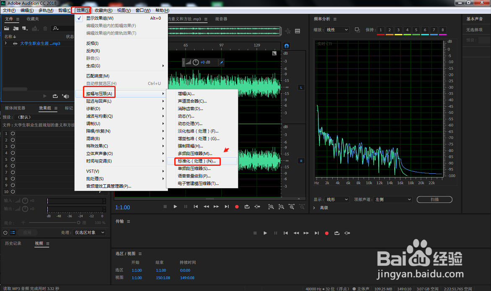Image resolution: width=491 pixels, height=291 pixels.
Task: Open the 传输 panel menu icon
Action: pos(128,221)
